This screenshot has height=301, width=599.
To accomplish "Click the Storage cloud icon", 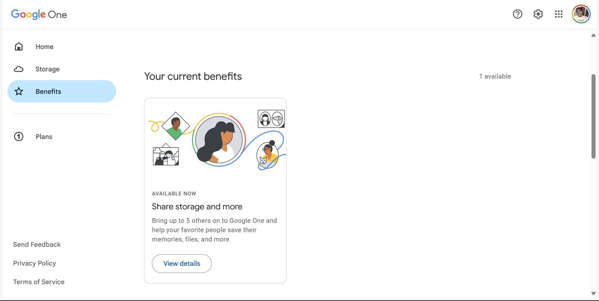I will pyautogui.click(x=19, y=69).
